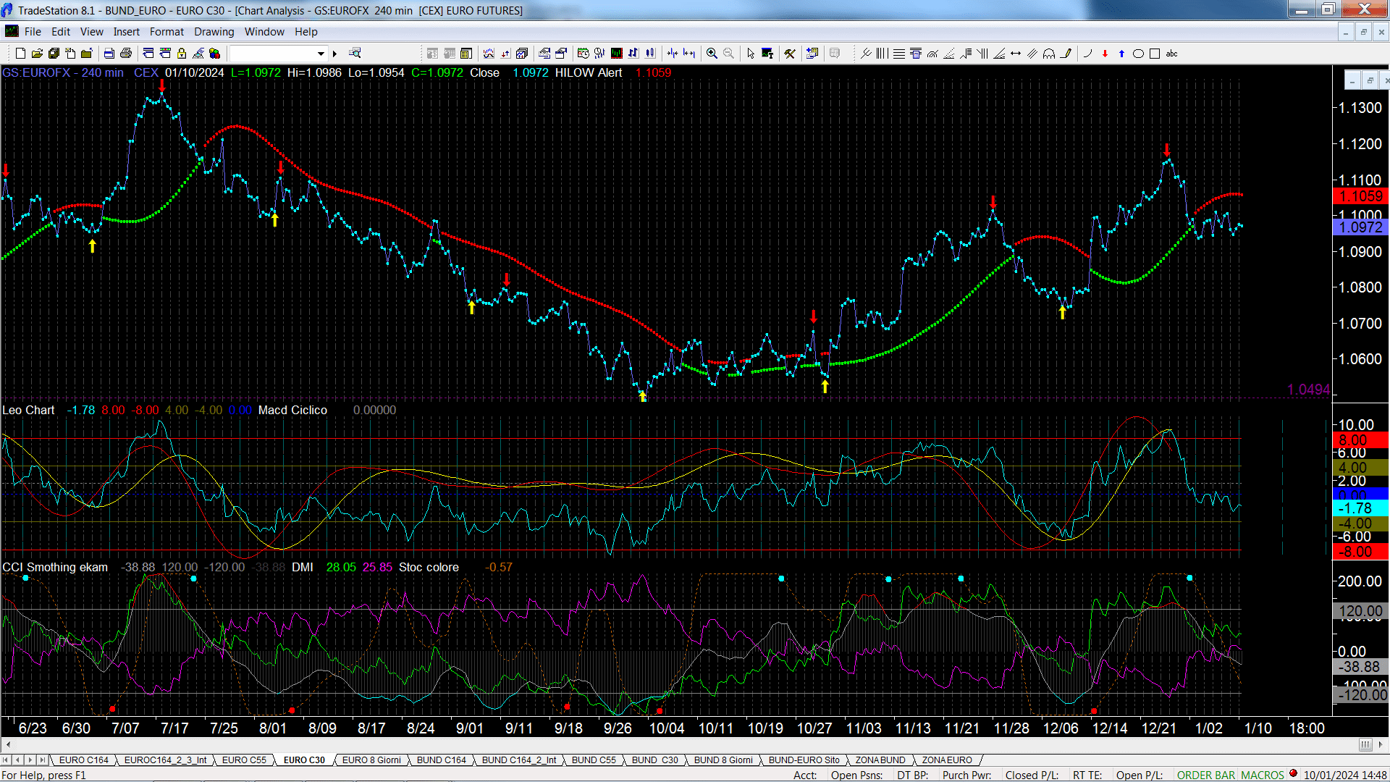Open the Insert menu
Image resolution: width=1390 pixels, height=782 pixels.
coord(127,32)
